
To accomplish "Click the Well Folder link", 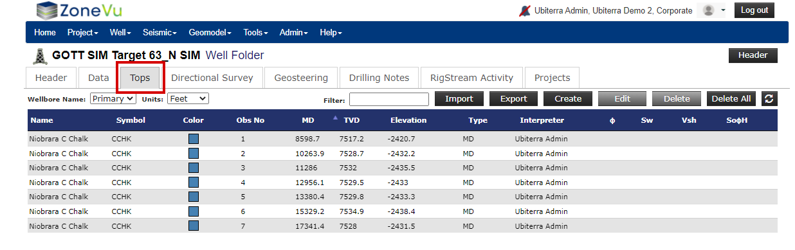I will coord(234,56).
